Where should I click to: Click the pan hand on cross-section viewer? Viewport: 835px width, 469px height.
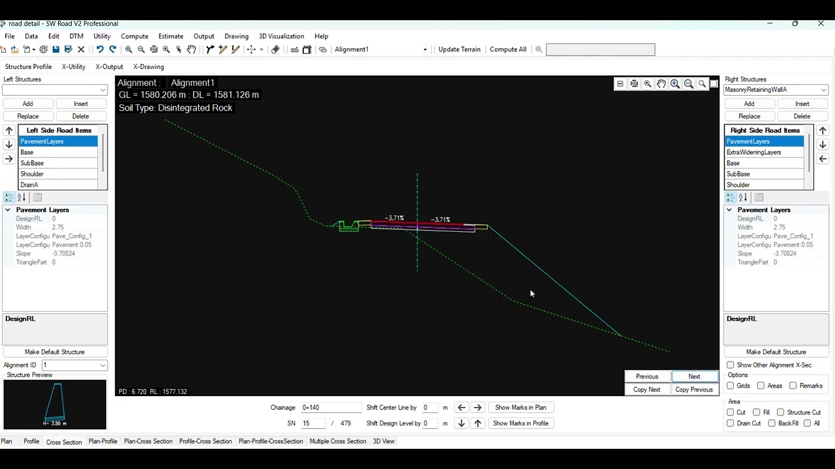tap(661, 84)
